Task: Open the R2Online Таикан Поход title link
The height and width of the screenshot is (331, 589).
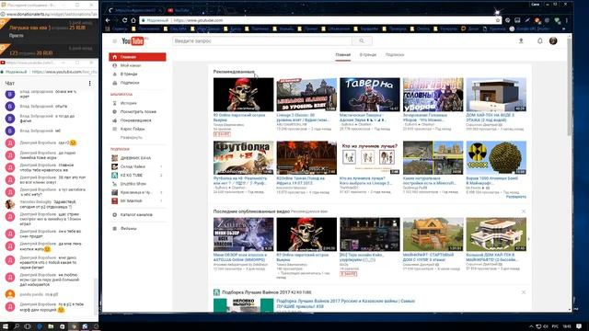Action: pyautogui.click(x=301, y=180)
